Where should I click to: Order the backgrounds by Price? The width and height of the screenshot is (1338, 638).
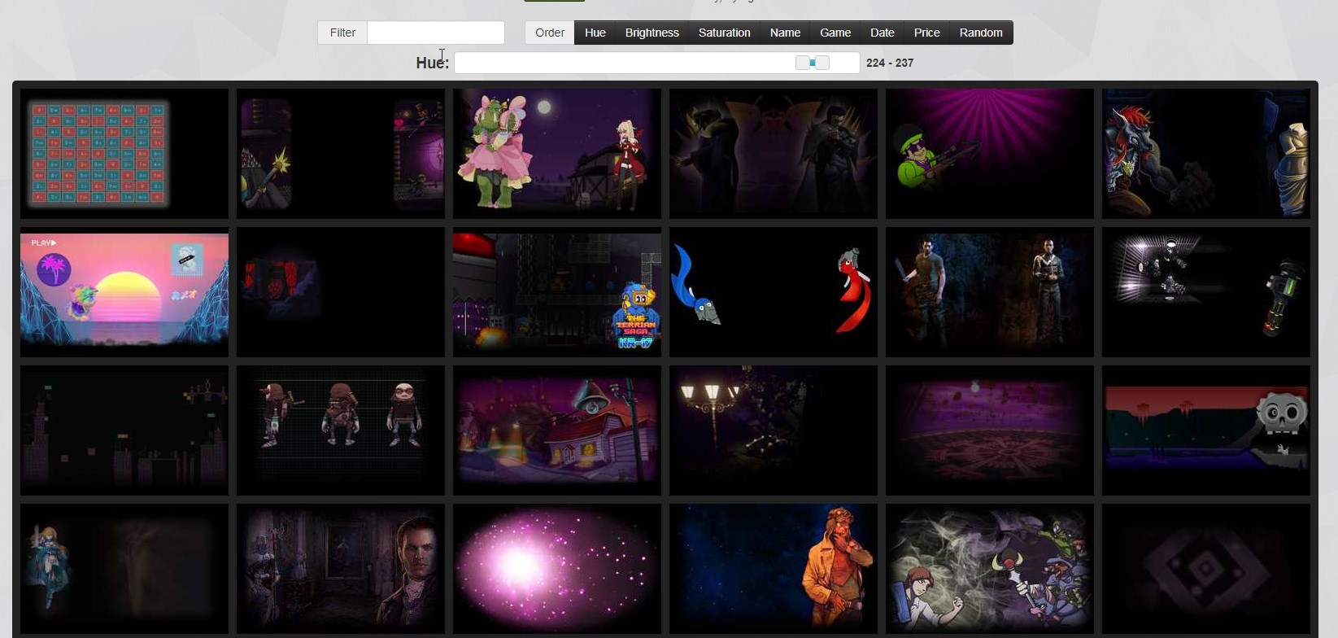pyautogui.click(x=926, y=33)
